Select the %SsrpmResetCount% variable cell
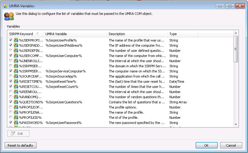This screenshot has height=153, width=248. (62, 87)
